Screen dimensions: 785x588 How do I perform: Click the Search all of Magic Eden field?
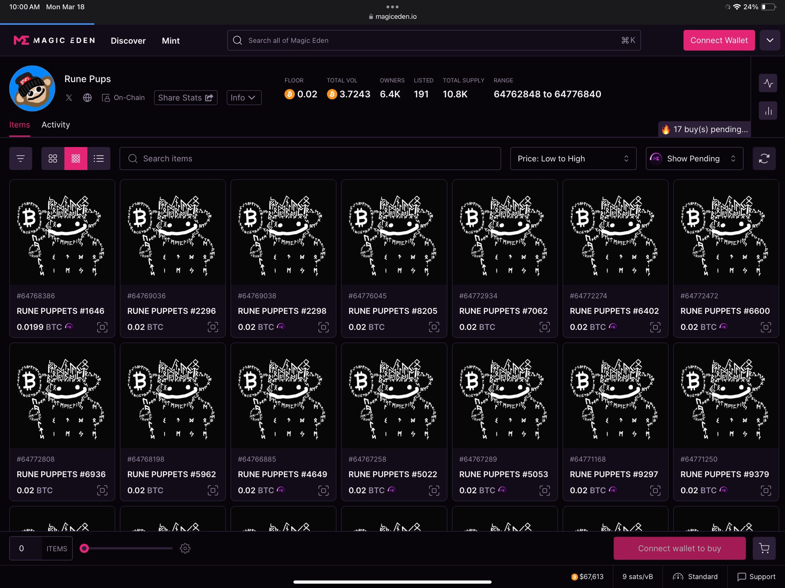(x=434, y=40)
